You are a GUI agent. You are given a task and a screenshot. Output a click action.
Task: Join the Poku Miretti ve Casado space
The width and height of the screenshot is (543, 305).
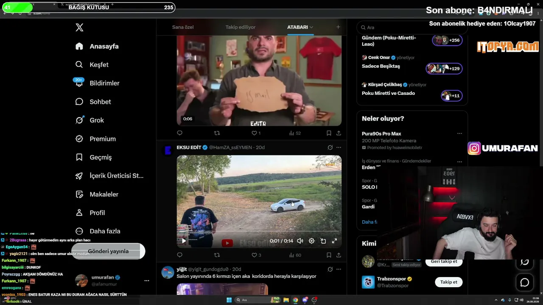pyautogui.click(x=451, y=96)
